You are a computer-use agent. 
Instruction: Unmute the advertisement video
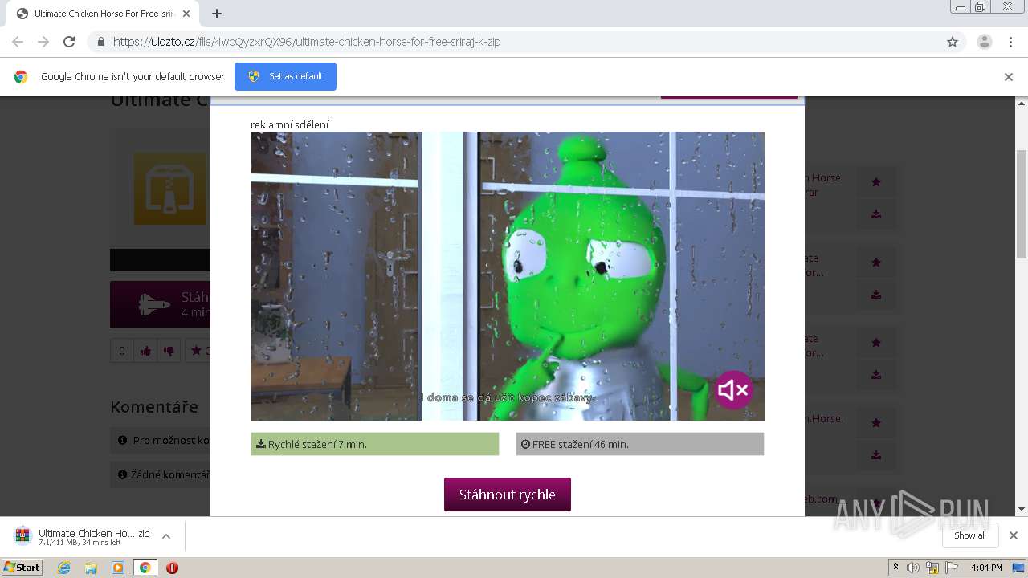pyautogui.click(x=733, y=390)
